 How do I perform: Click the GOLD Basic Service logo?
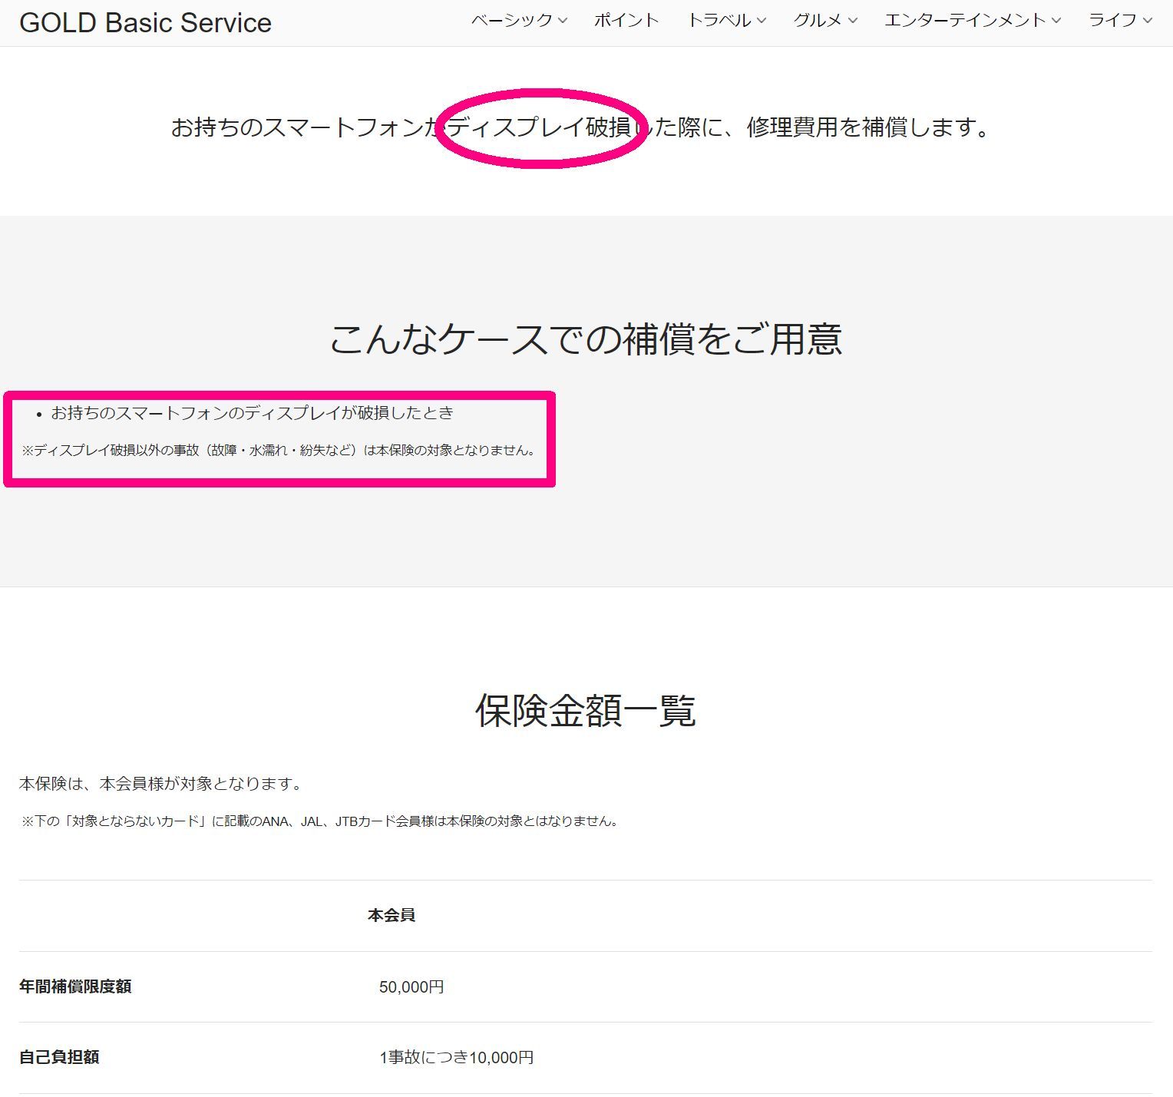(x=145, y=23)
